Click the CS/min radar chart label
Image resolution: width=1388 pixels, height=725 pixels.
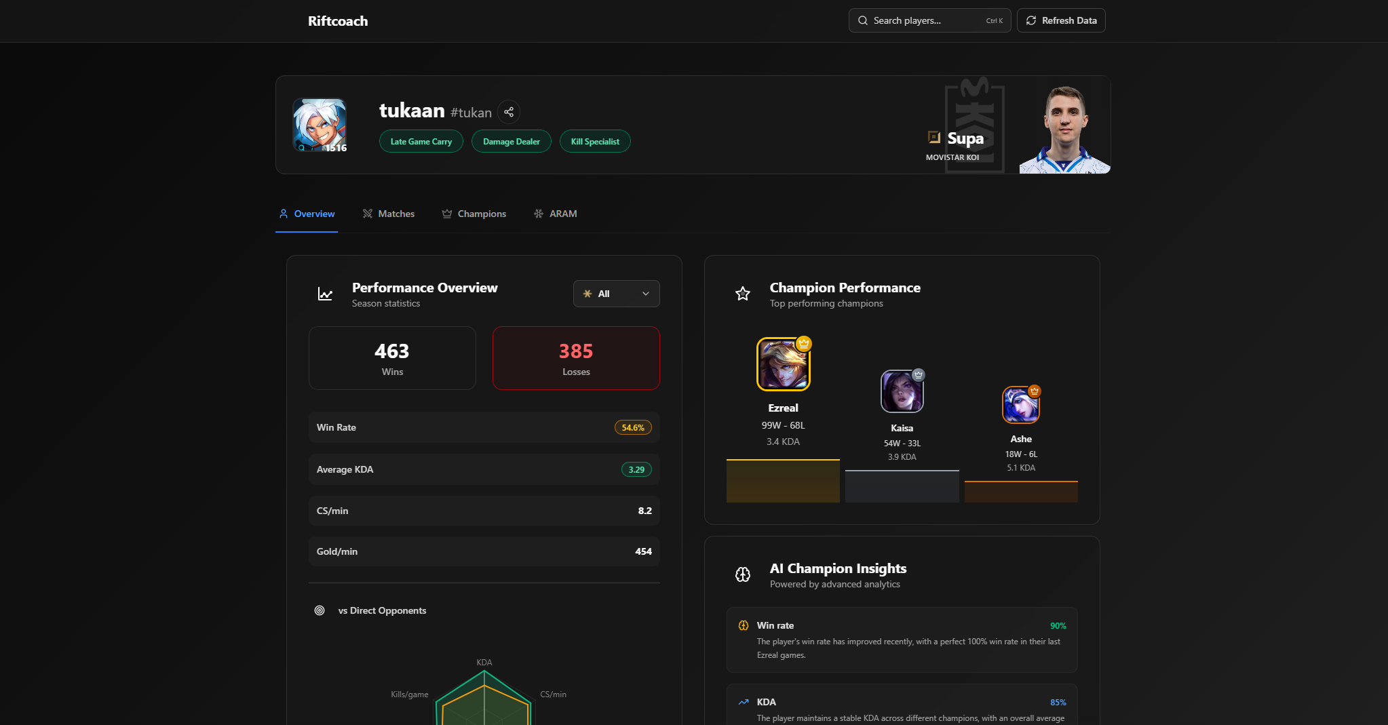[553, 694]
